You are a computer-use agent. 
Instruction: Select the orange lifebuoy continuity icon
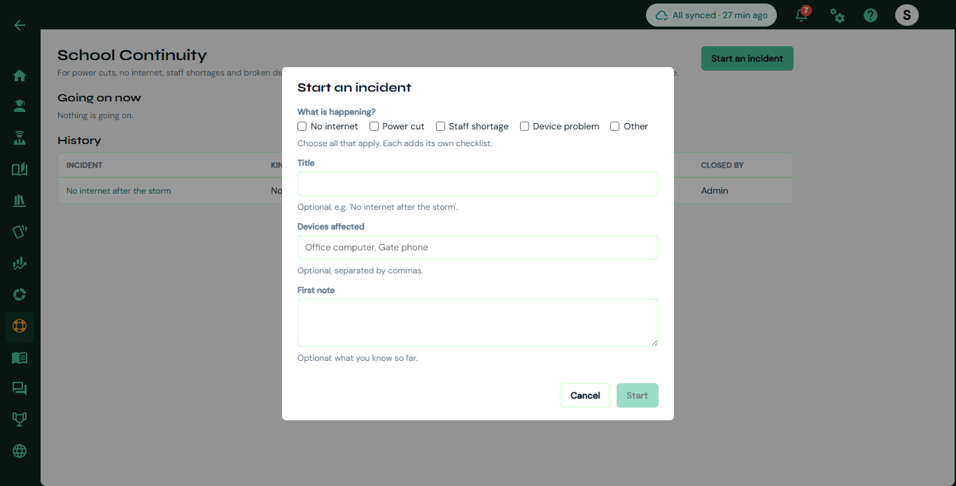(20, 326)
